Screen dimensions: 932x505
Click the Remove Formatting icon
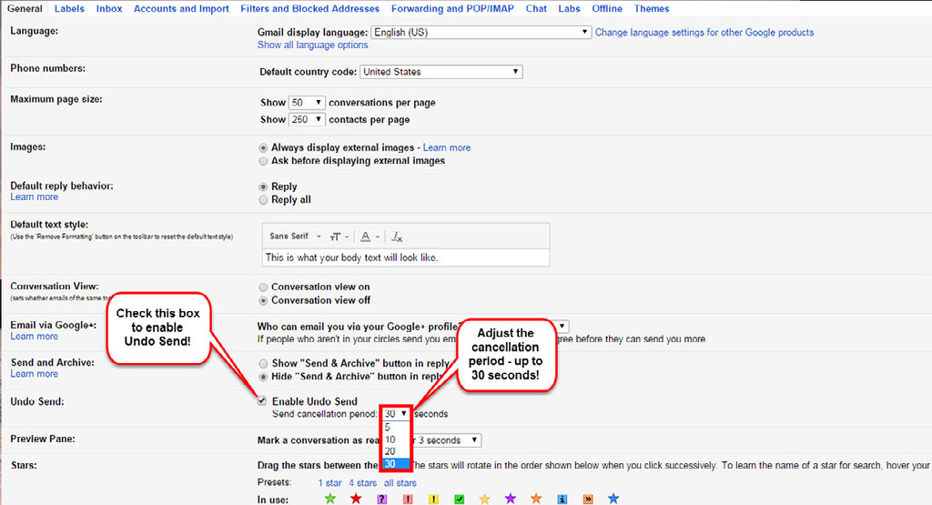coord(397,237)
